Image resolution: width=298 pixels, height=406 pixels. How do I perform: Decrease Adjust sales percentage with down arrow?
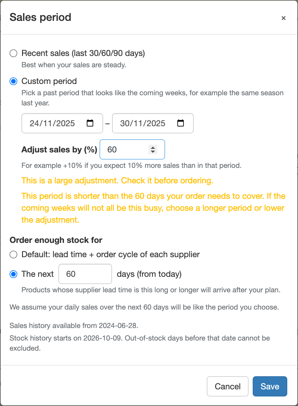coord(153,152)
